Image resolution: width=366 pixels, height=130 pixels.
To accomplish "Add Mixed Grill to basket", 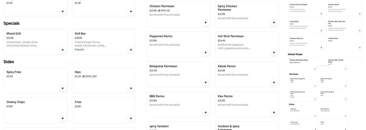I will pyautogui.click(x=62, y=50).
